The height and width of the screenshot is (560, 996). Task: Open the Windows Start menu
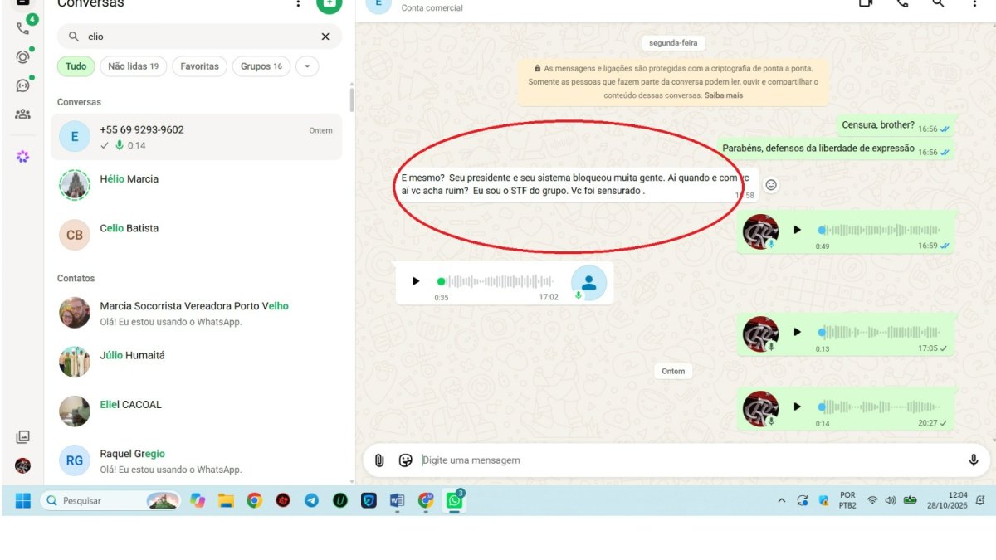(x=22, y=500)
